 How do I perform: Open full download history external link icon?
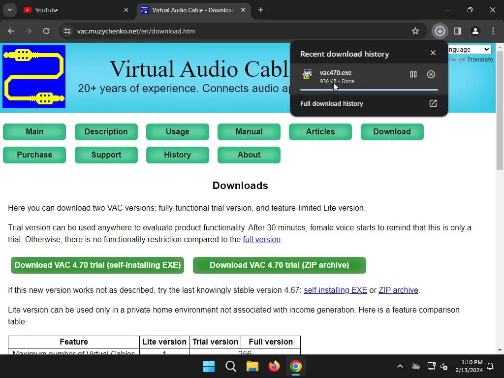click(433, 103)
